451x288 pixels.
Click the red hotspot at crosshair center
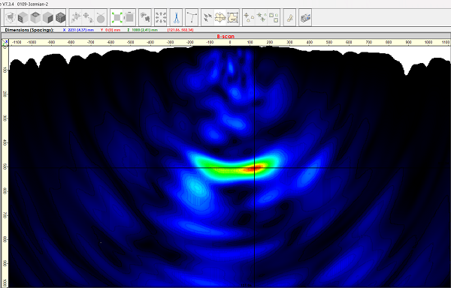coord(255,168)
